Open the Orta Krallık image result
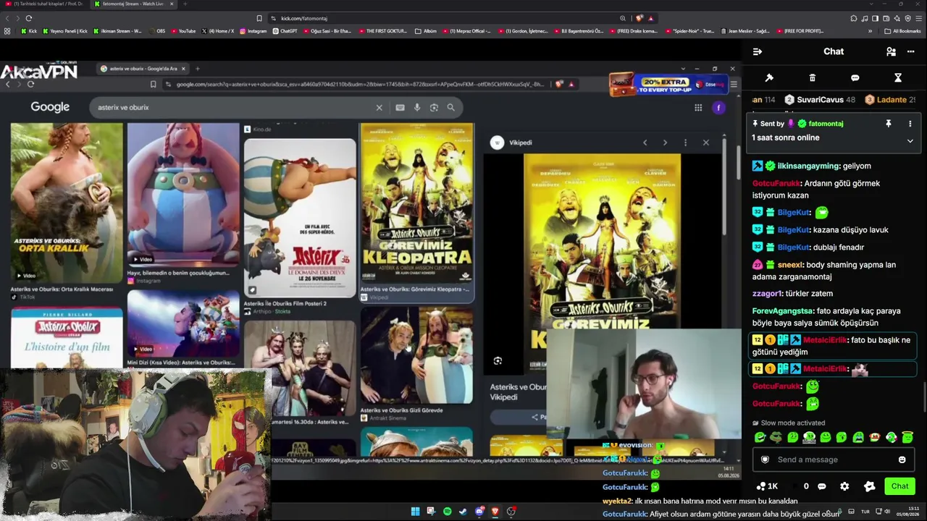 point(67,203)
